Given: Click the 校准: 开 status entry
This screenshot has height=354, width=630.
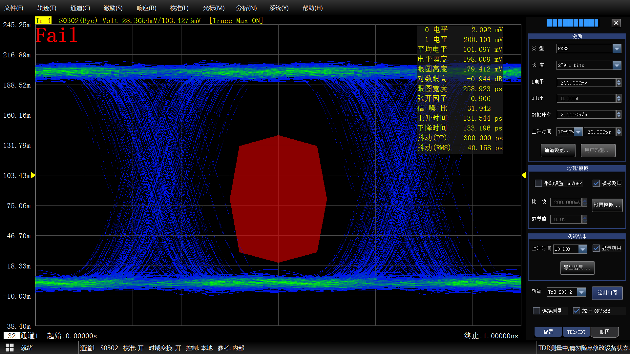Looking at the screenshot, I should point(133,348).
